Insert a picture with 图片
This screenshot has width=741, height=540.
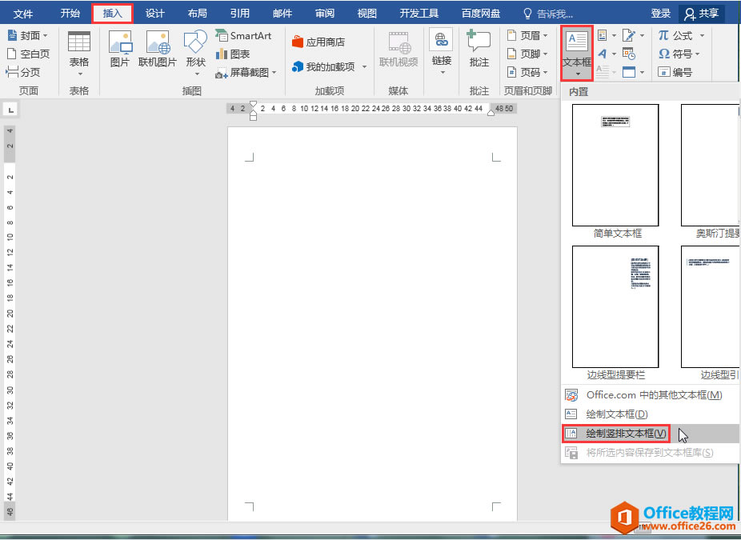pyautogui.click(x=120, y=49)
